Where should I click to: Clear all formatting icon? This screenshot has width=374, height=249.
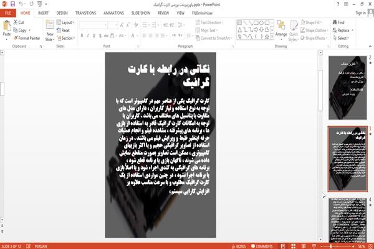(x=136, y=25)
